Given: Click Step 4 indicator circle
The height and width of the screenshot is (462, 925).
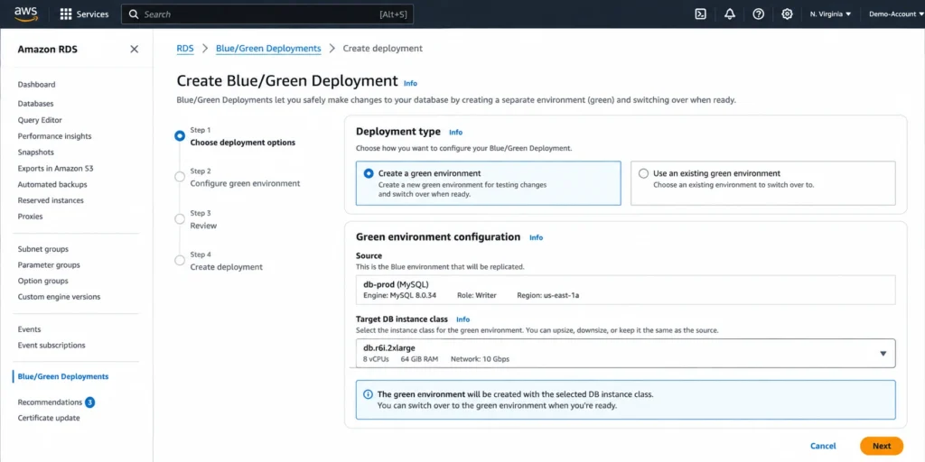Looking at the screenshot, I should [180, 261].
